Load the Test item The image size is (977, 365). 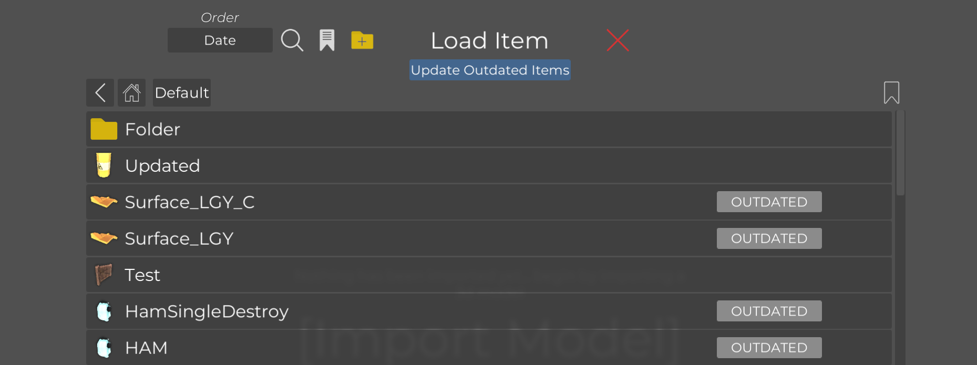pos(142,275)
